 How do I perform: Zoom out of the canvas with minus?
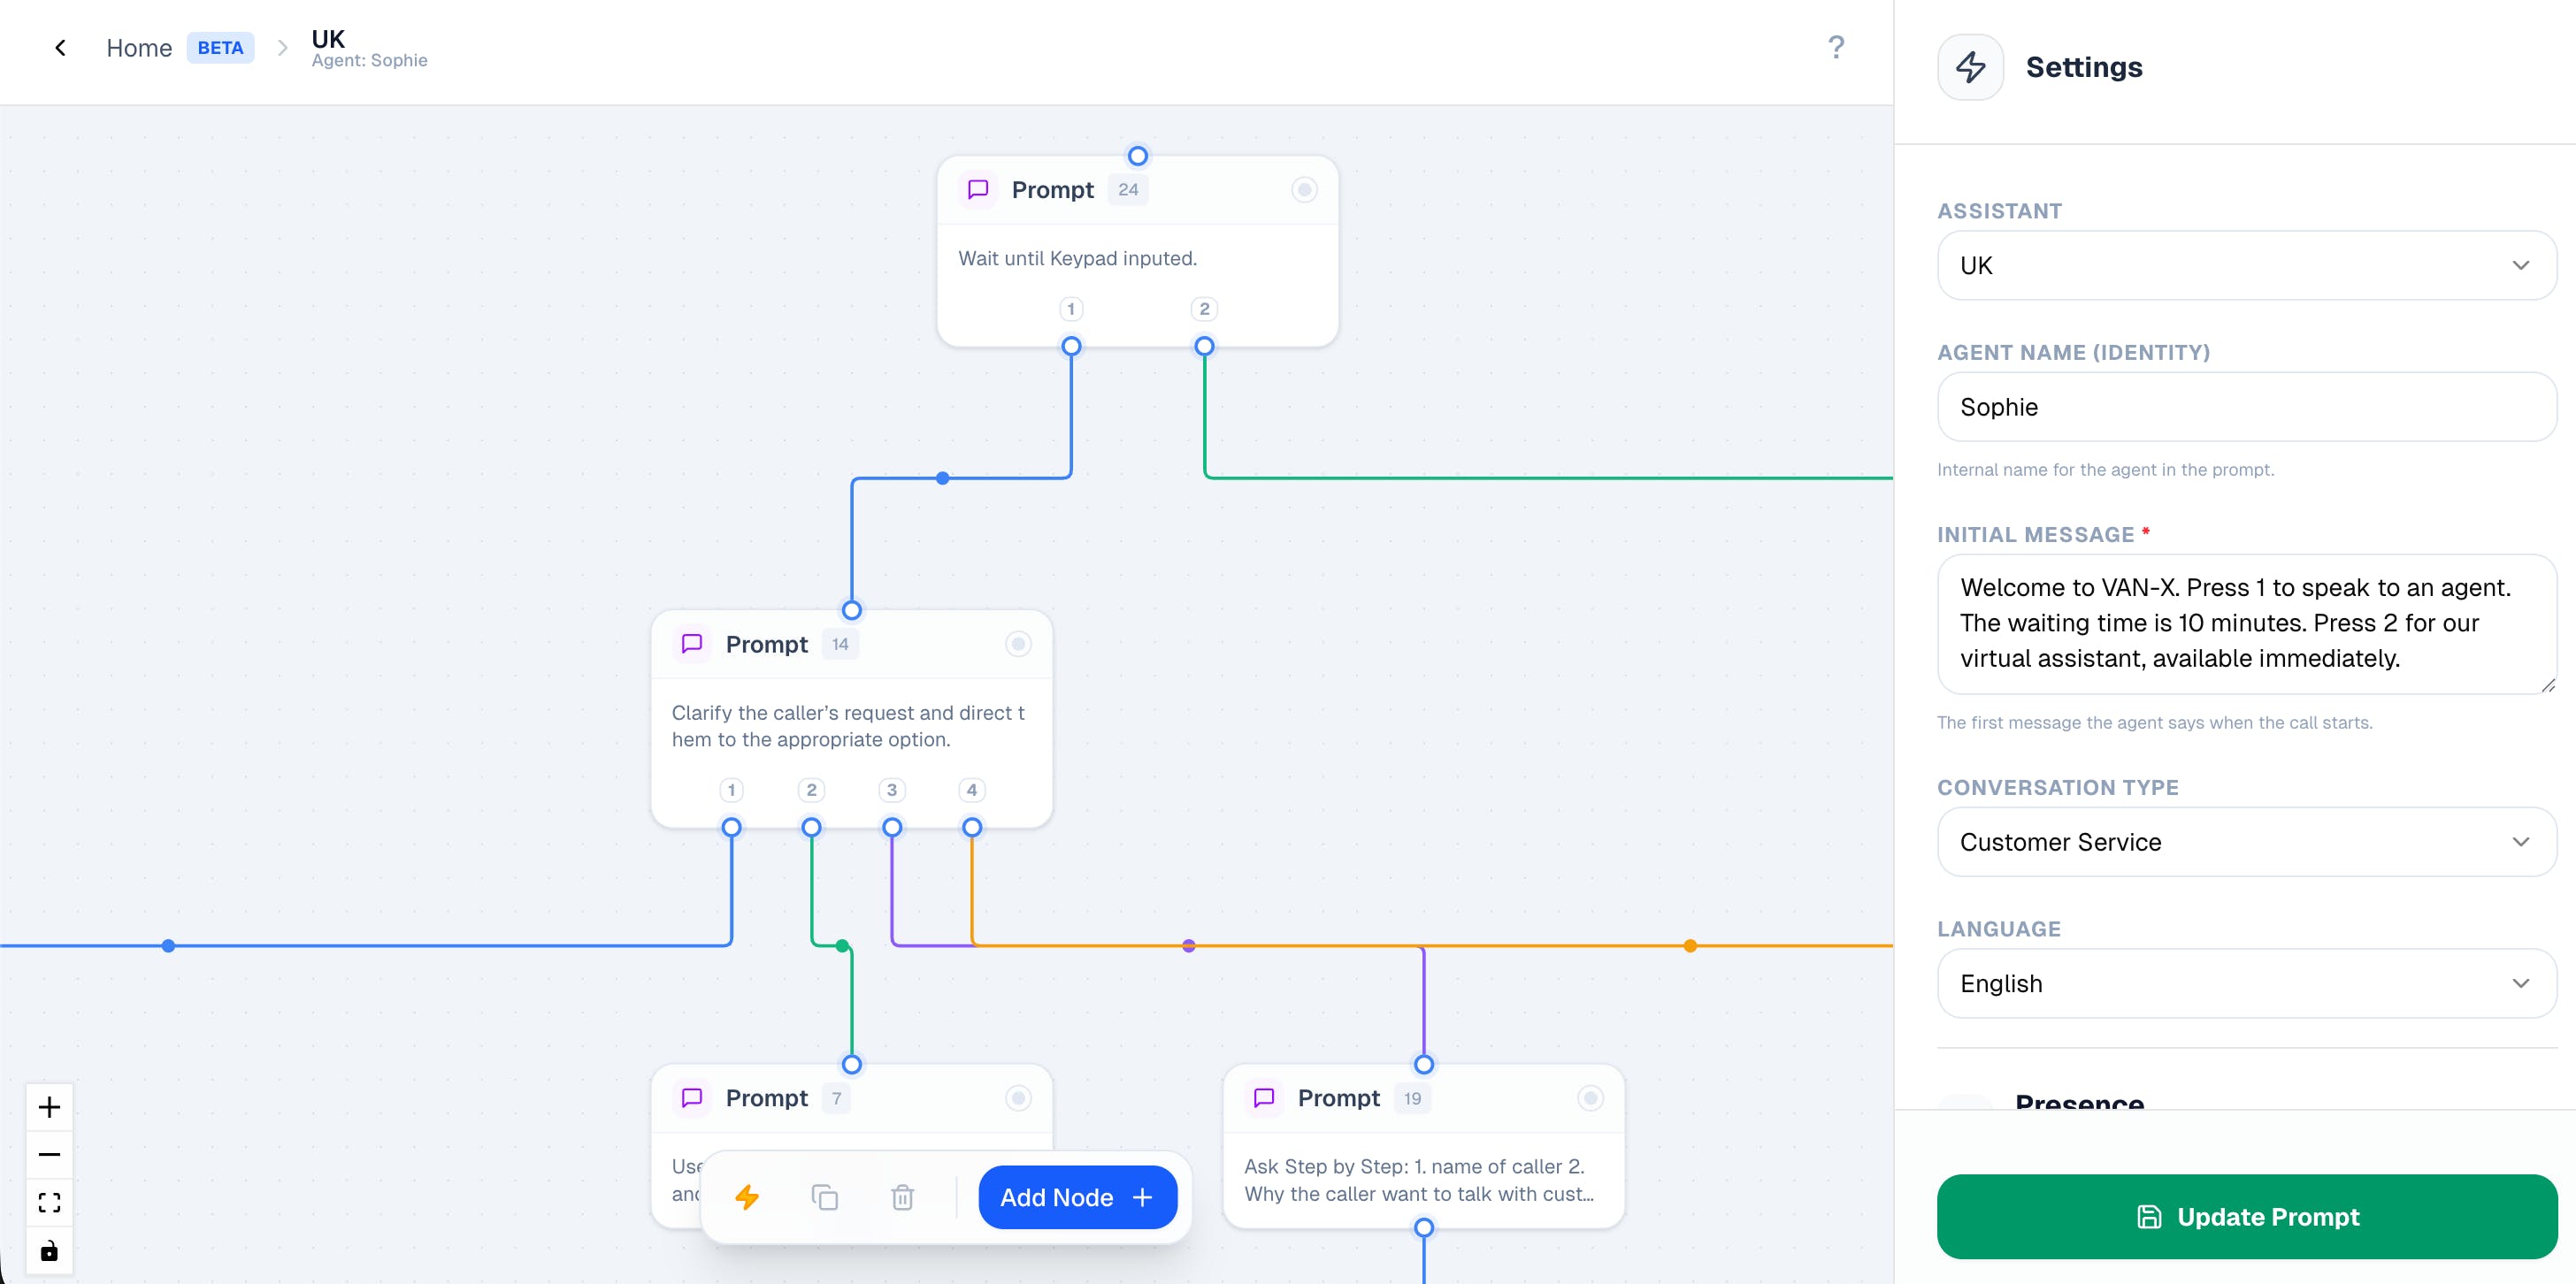(49, 1154)
